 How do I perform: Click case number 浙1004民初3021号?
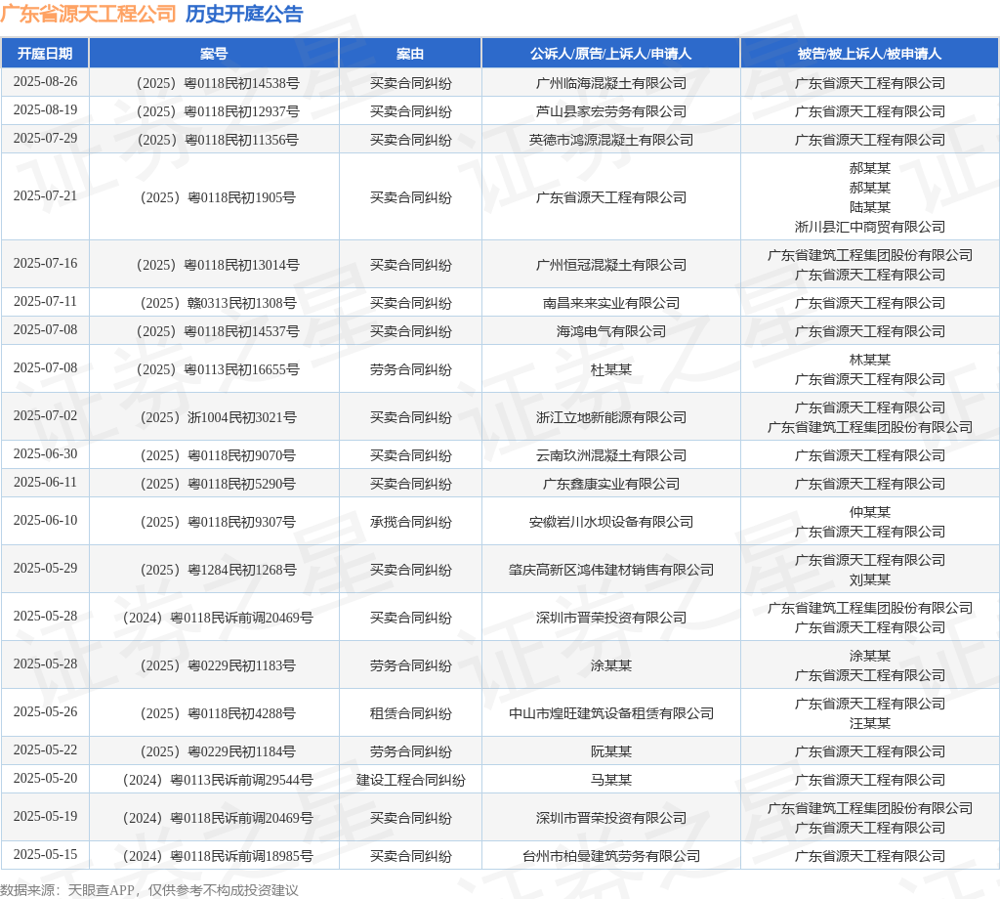218,417
